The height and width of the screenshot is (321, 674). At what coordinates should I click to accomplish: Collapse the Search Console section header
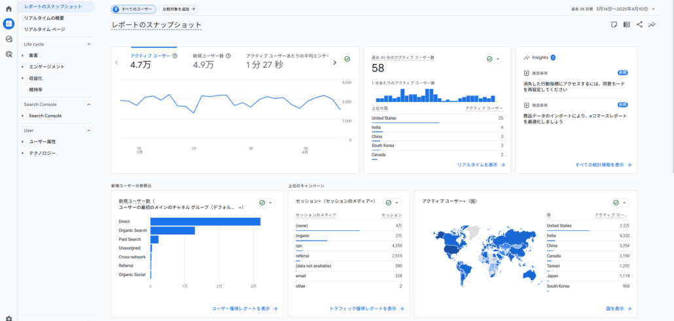tap(89, 105)
